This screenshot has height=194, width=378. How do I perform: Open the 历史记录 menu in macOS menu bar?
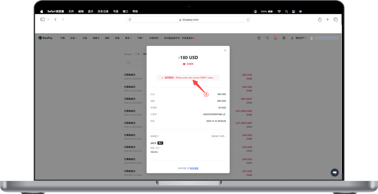[x=103, y=11]
